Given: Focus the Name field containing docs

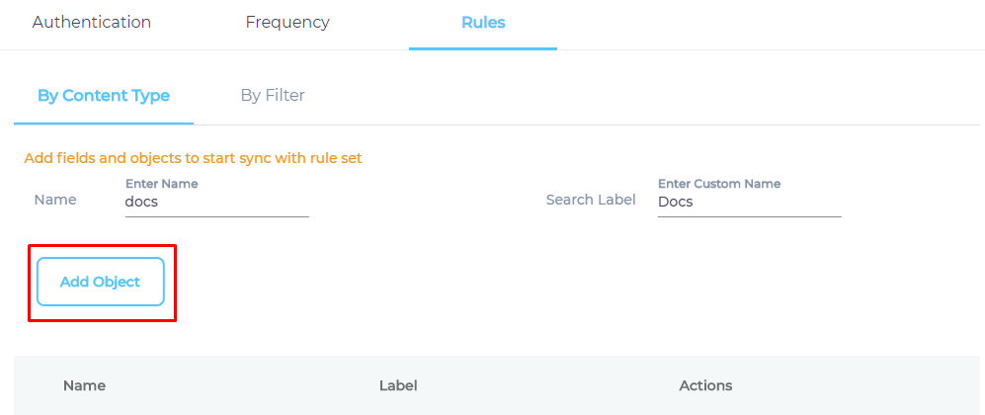Looking at the screenshot, I should point(217,203).
